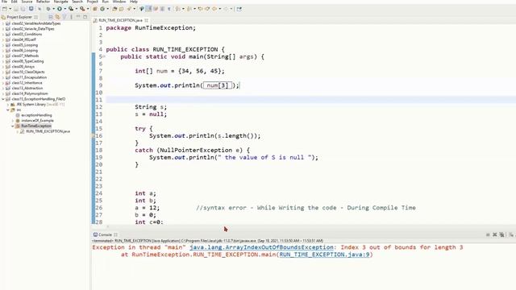Close the RUN_TIME_EXCEPTION.java editor tab
The image size is (516, 290).
(146, 20)
